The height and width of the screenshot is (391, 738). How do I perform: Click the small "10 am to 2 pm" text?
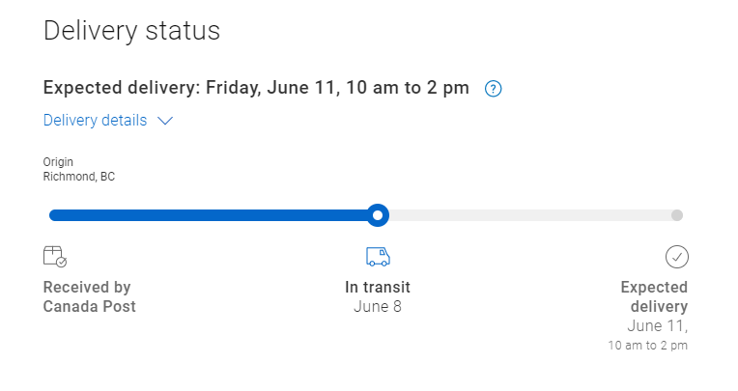[647, 345]
